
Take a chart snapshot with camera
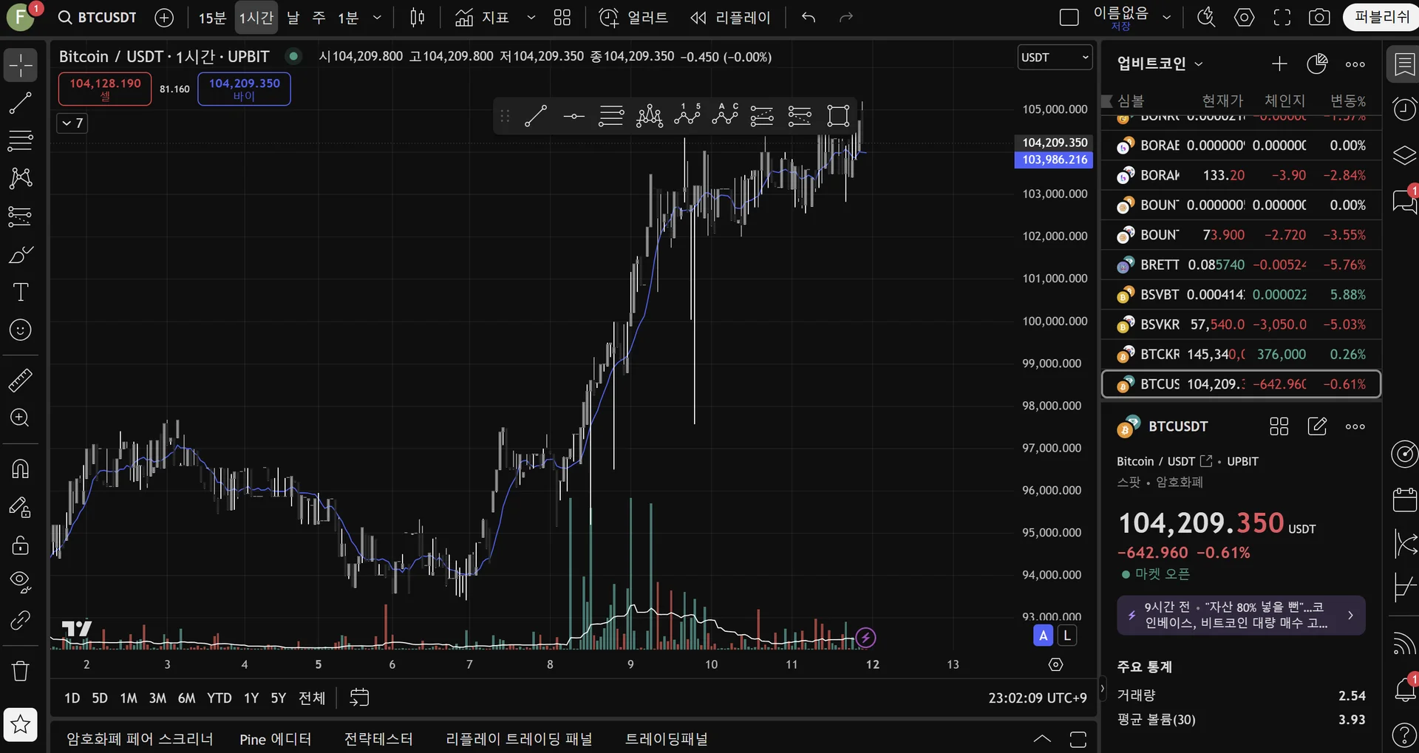click(1319, 17)
